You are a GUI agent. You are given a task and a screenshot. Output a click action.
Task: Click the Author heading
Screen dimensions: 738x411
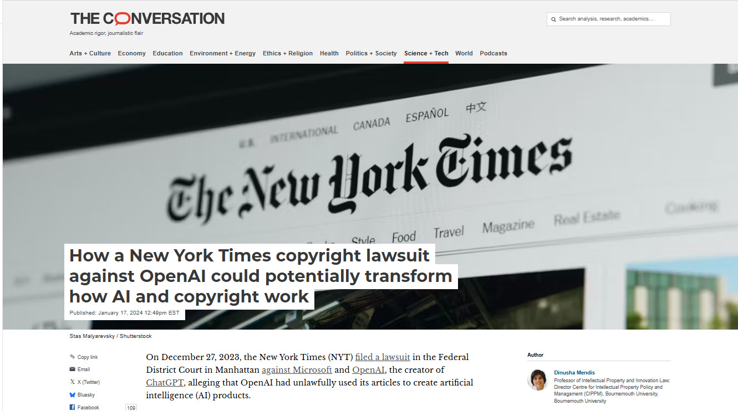pos(536,355)
